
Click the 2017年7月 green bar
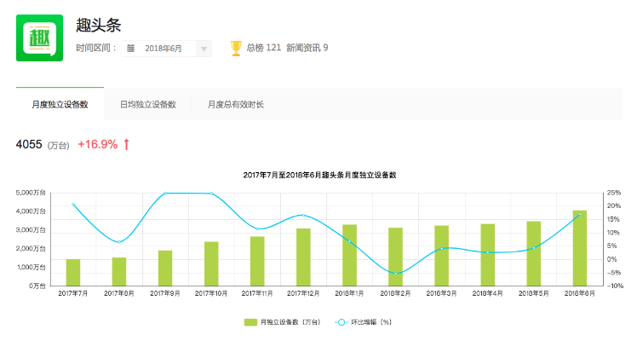[x=73, y=272]
